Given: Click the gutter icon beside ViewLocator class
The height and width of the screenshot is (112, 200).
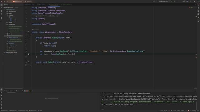Looking at the screenshot, I should [x=29, y=32].
